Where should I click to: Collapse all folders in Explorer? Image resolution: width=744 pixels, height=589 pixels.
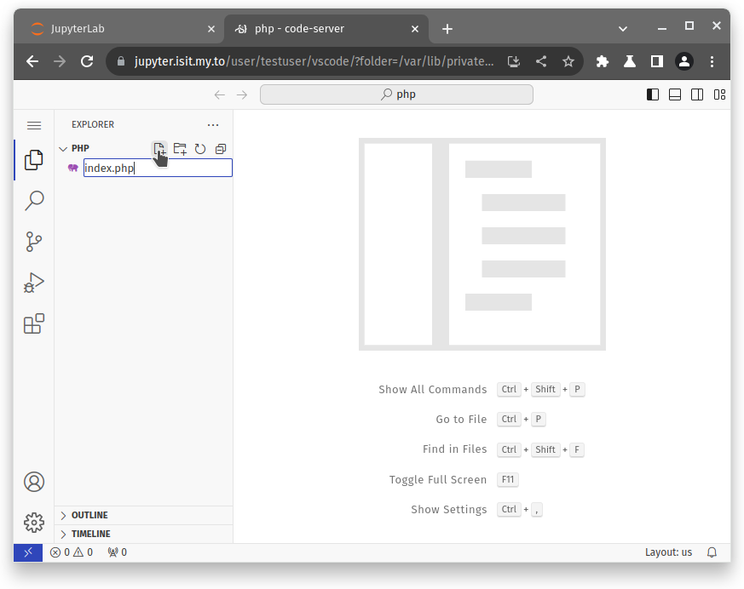[221, 149]
